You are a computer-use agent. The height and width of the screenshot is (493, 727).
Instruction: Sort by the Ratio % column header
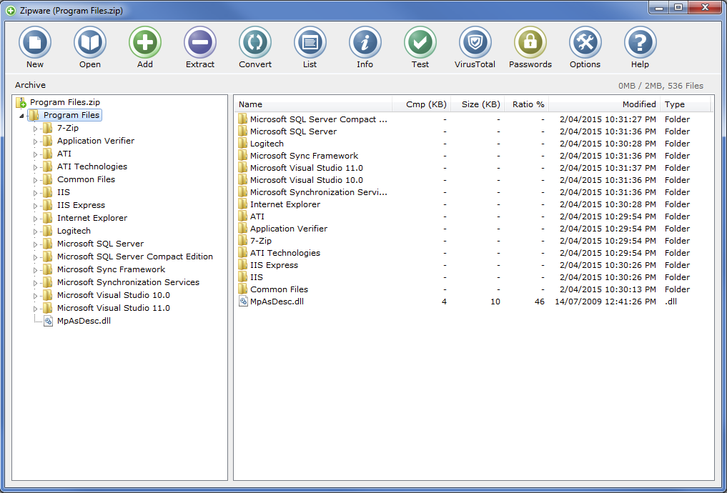pos(527,104)
